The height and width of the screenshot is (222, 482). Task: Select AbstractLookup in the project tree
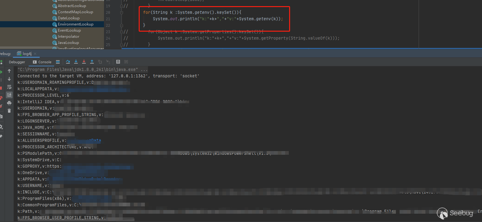[x=72, y=6]
